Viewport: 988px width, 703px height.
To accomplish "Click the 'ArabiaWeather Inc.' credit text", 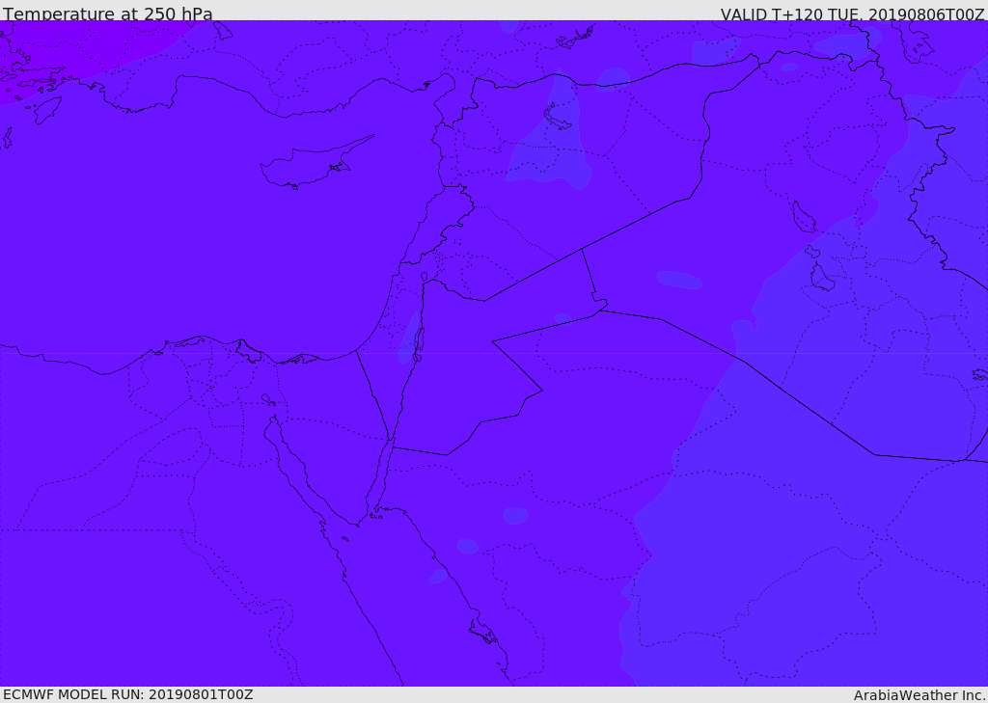I will pyautogui.click(x=919, y=695).
